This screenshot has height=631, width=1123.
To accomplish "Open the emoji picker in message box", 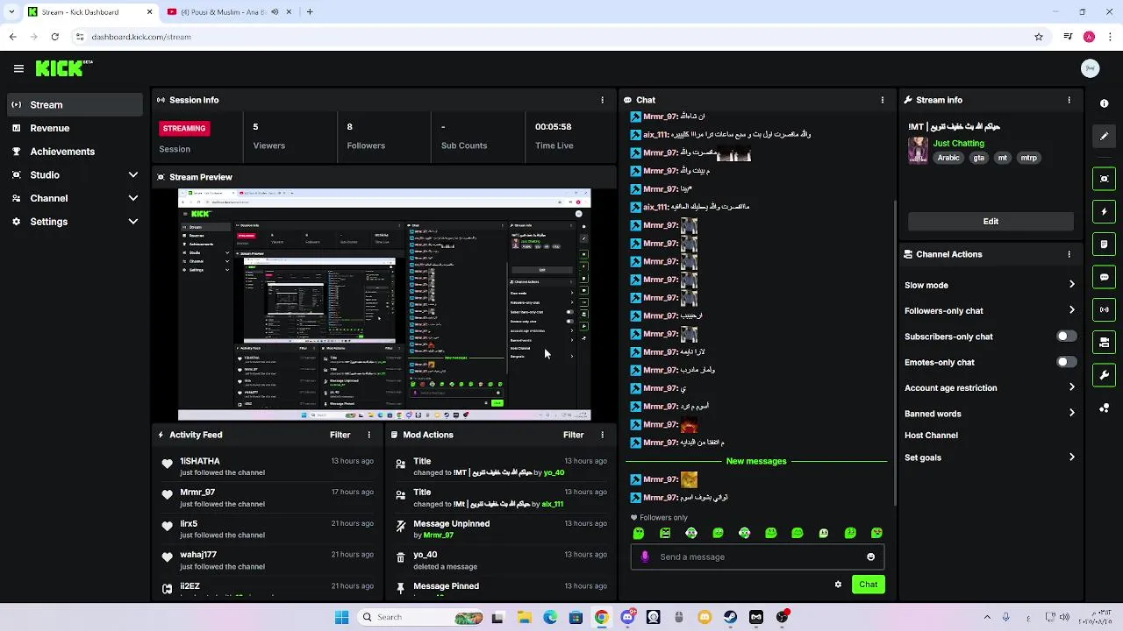I will click(x=870, y=557).
